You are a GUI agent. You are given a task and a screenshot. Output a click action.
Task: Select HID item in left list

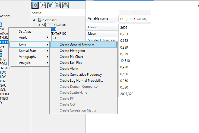(3, 59)
